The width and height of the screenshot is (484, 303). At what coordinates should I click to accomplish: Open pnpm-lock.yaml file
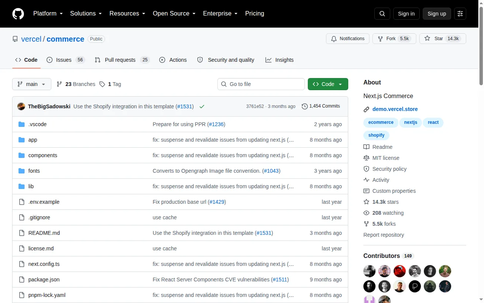click(47, 295)
